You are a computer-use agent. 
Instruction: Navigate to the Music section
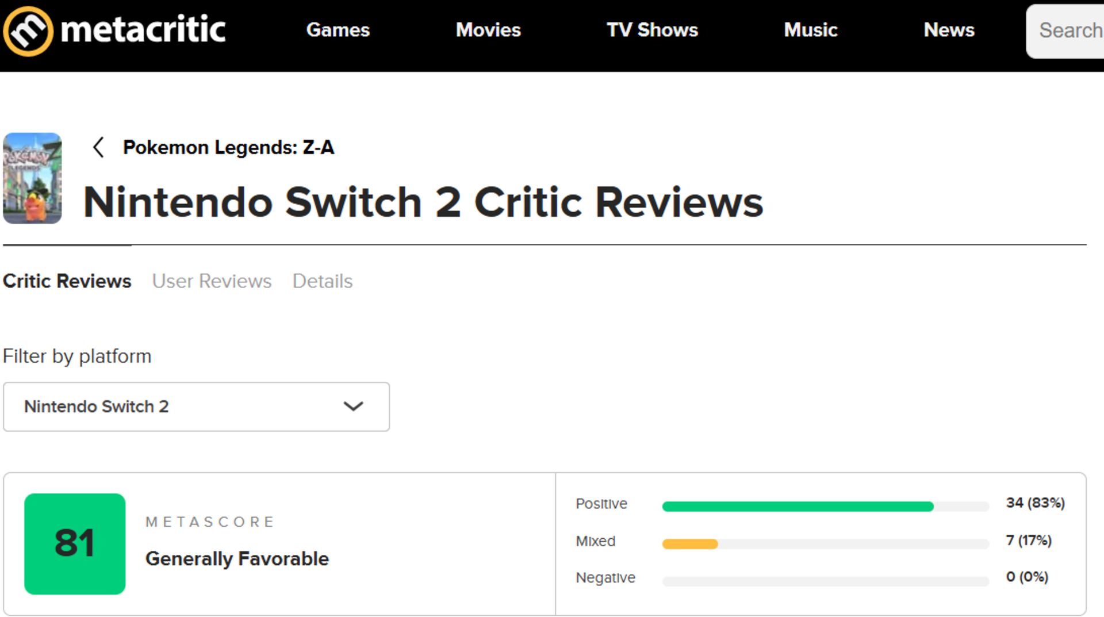(x=810, y=30)
